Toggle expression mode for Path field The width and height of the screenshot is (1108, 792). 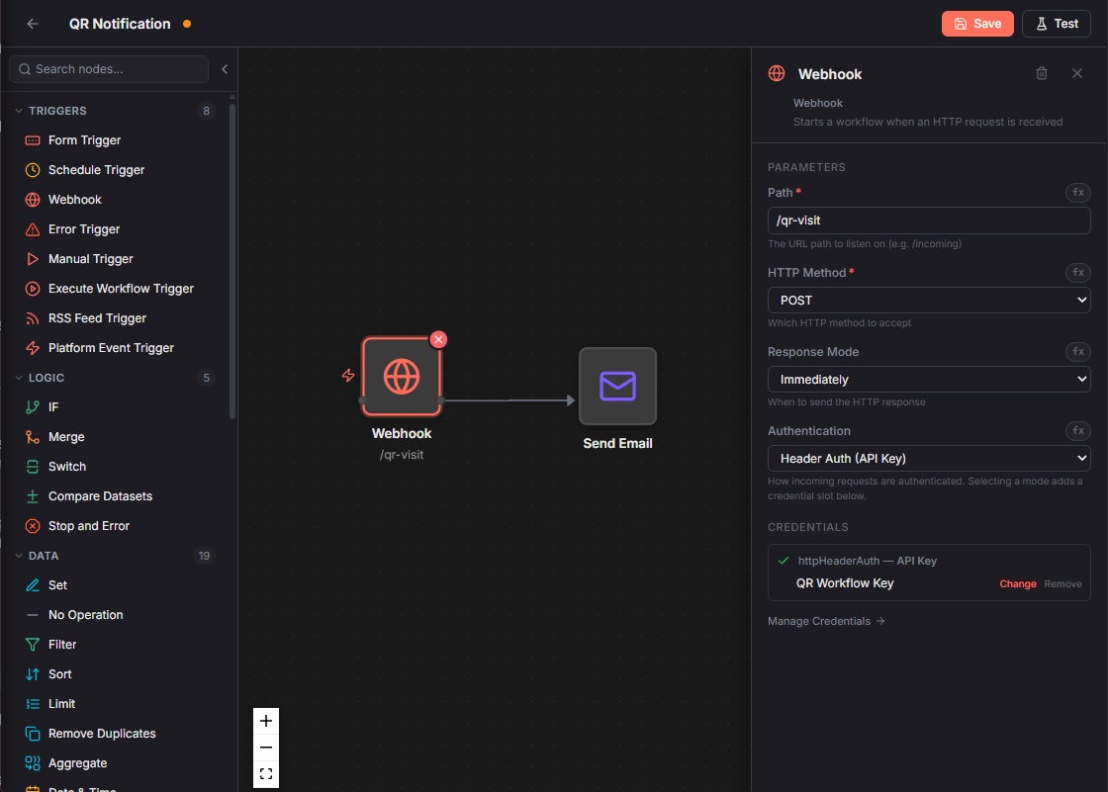(x=1077, y=192)
